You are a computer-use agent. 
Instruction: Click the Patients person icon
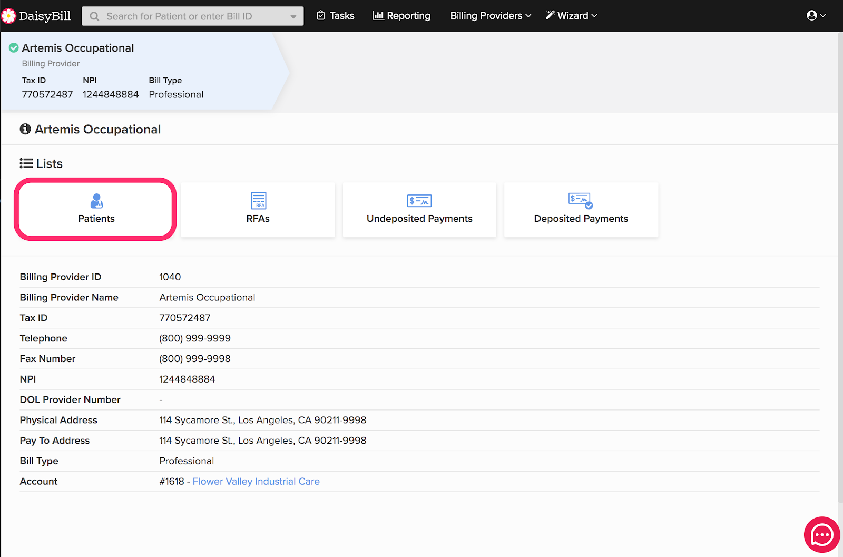pyautogui.click(x=96, y=201)
